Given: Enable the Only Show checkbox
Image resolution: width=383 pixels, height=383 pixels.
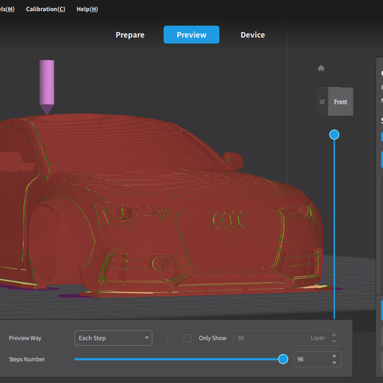Looking at the screenshot, I should (x=187, y=338).
